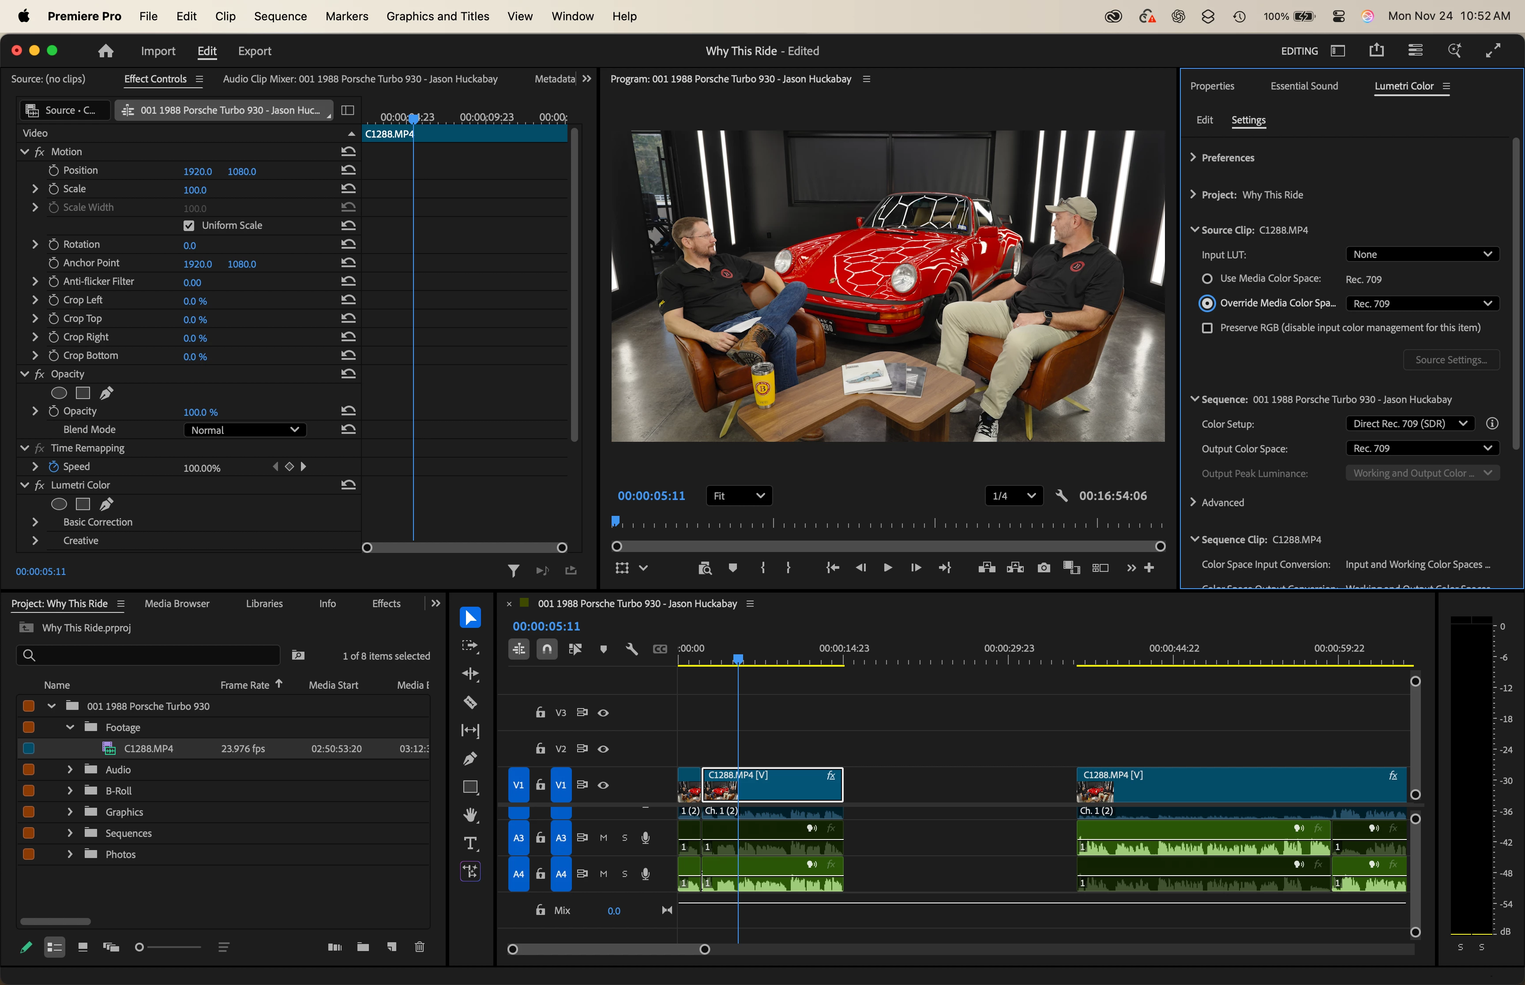
Task: Mute audio track A3
Action: [x=603, y=839]
